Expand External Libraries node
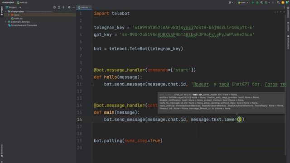 [6, 22]
